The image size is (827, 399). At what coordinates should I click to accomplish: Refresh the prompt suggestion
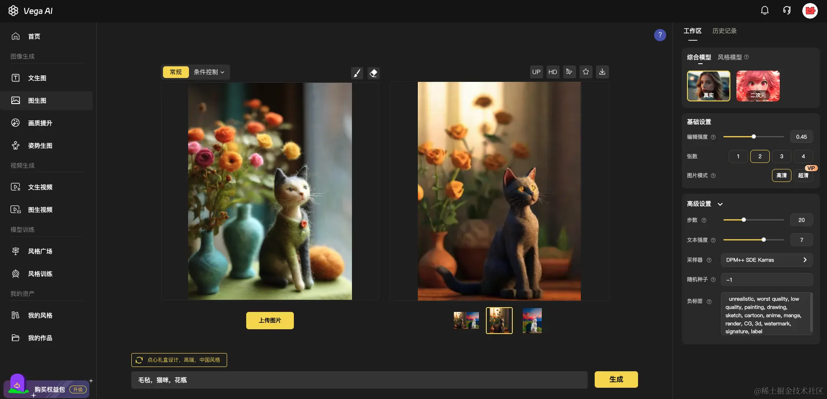pyautogui.click(x=139, y=360)
